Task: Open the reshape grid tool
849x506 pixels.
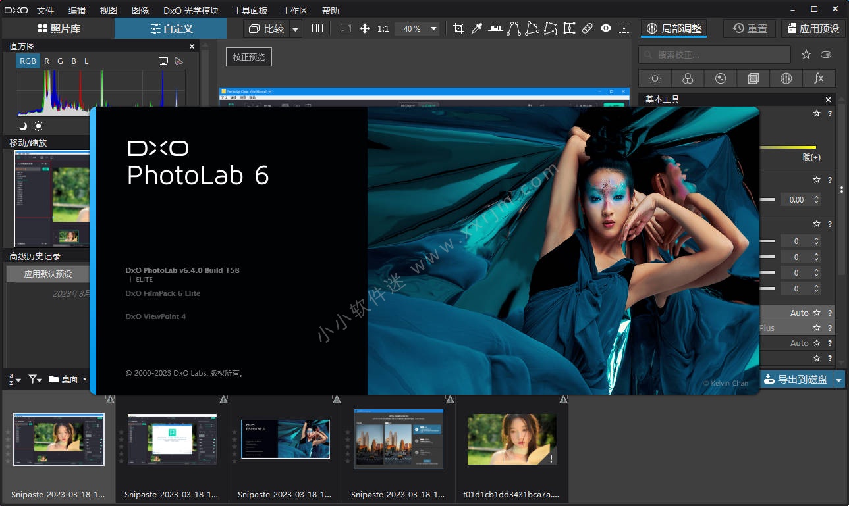Action: [569, 28]
